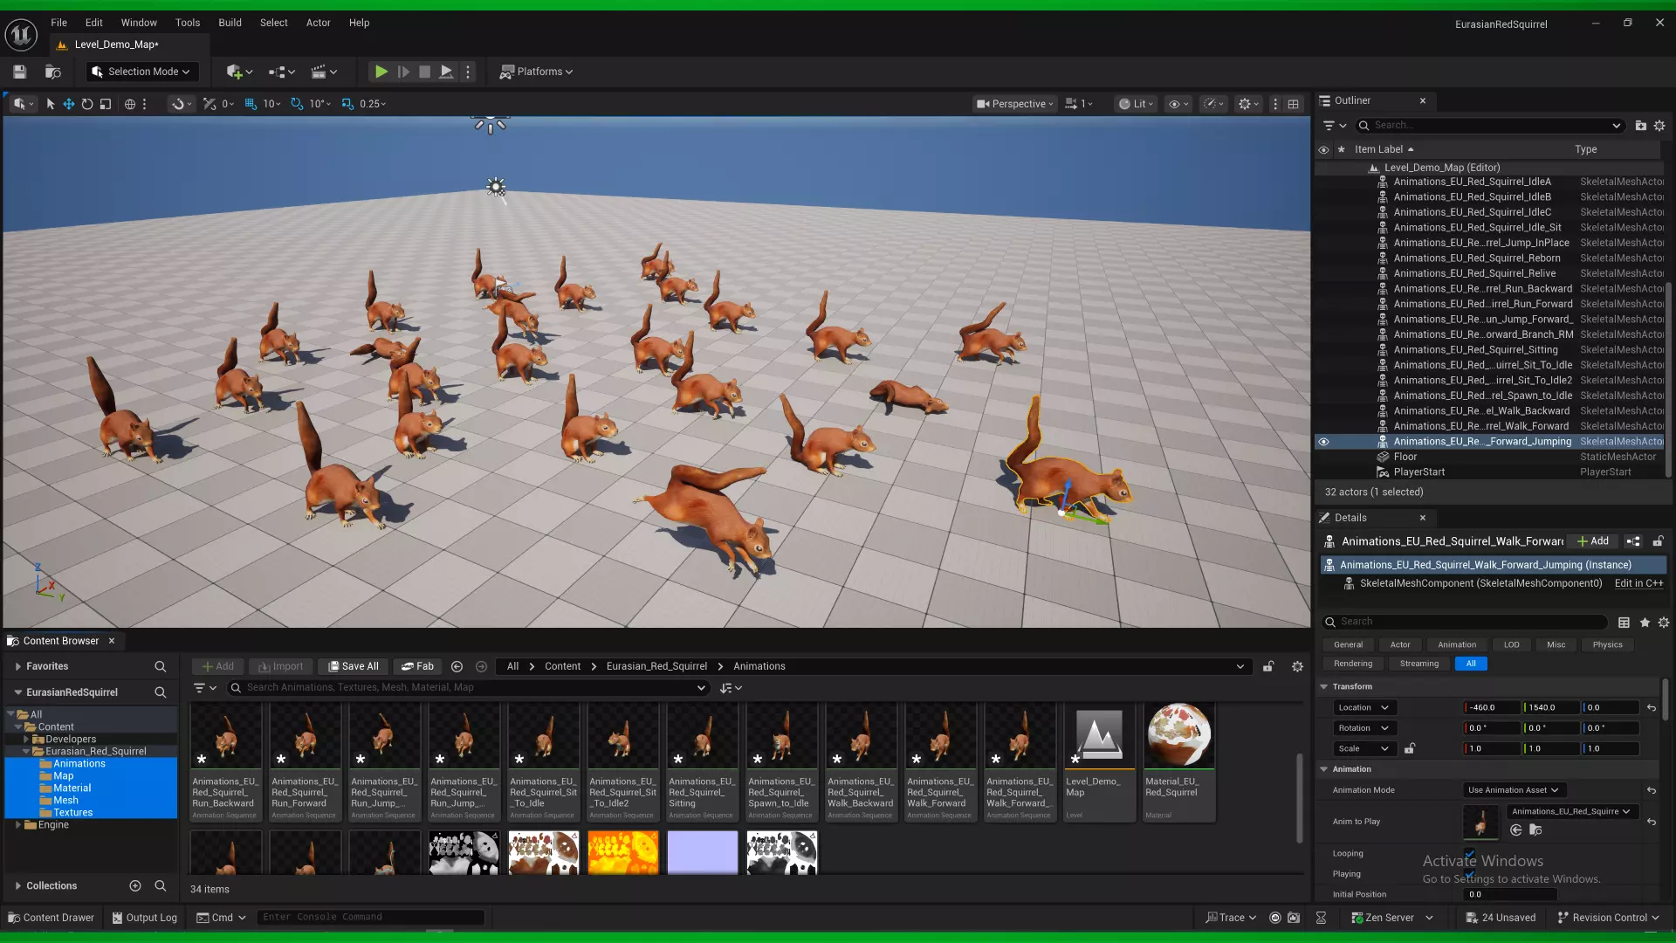The width and height of the screenshot is (1676, 943).
Task: Collapse the Animation section
Action: point(1323,769)
